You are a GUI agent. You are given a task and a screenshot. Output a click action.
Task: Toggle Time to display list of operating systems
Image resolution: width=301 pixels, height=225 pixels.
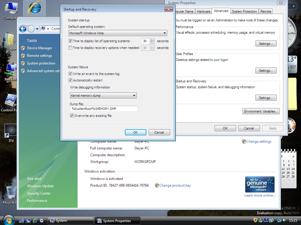(71, 41)
